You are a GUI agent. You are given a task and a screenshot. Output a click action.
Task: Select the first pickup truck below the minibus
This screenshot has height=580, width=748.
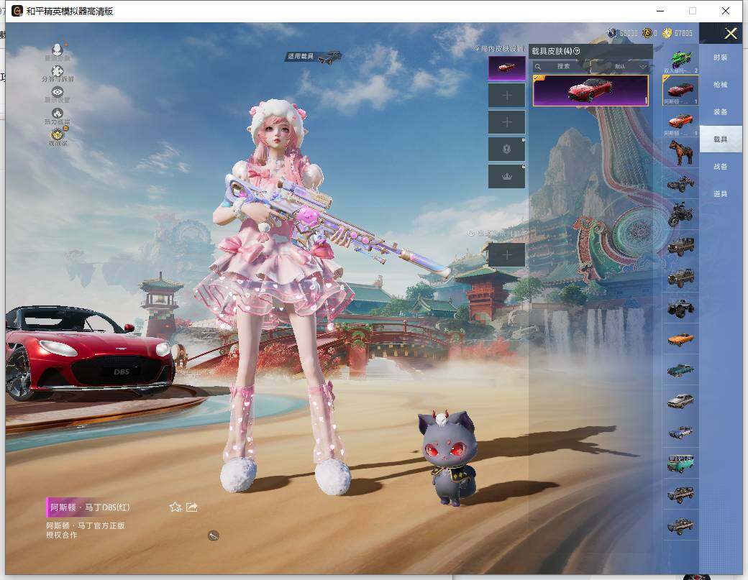coord(680,494)
